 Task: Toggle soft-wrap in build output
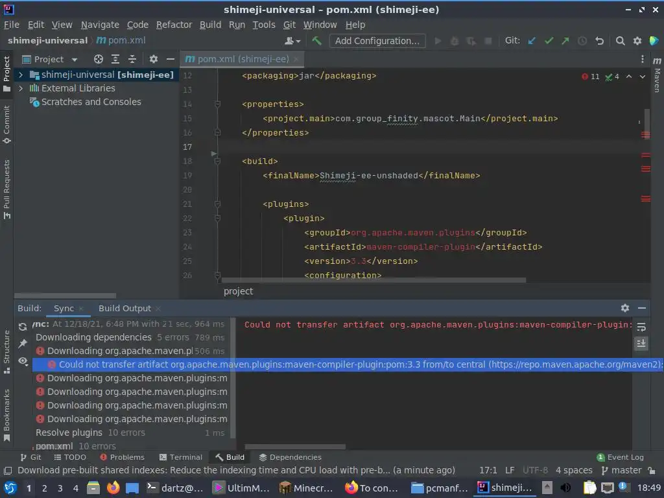(641, 327)
